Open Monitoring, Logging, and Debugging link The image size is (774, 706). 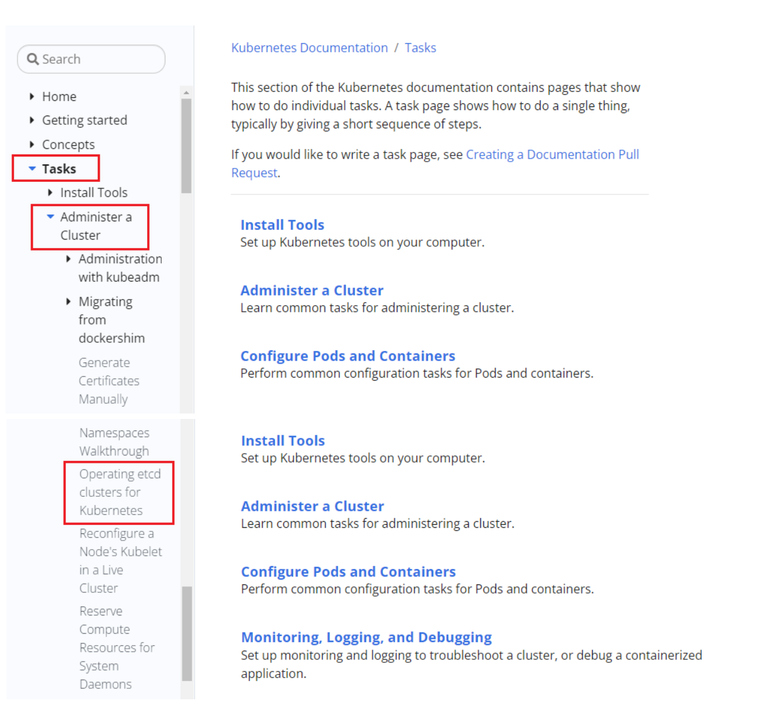[366, 637]
